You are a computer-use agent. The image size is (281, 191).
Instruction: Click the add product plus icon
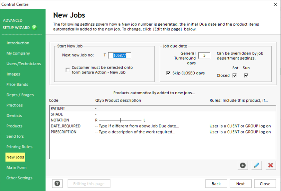tap(243, 165)
